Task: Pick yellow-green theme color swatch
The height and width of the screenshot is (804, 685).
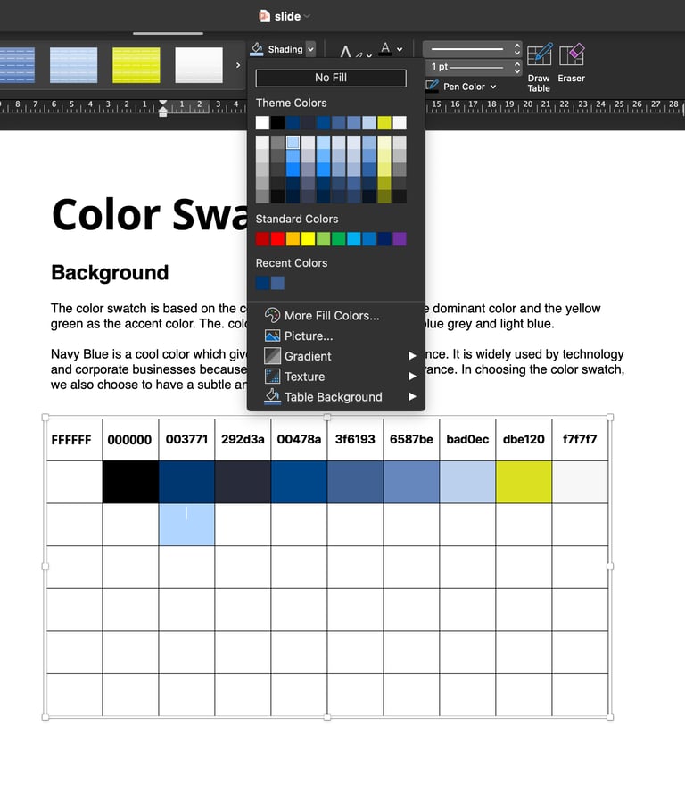Action: pyautogui.click(x=384, y=122)
